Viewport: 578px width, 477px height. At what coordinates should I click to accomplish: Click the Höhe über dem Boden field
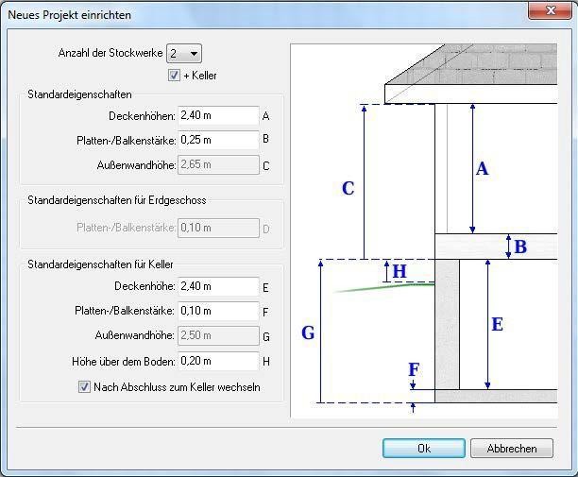[x=218, y=361]
